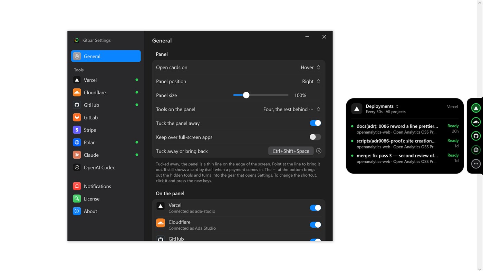Click the Kitbar logo in the title bar
The width and height of the screenshot is (483, 271).
pyautogui.click(x=77, y=40)
